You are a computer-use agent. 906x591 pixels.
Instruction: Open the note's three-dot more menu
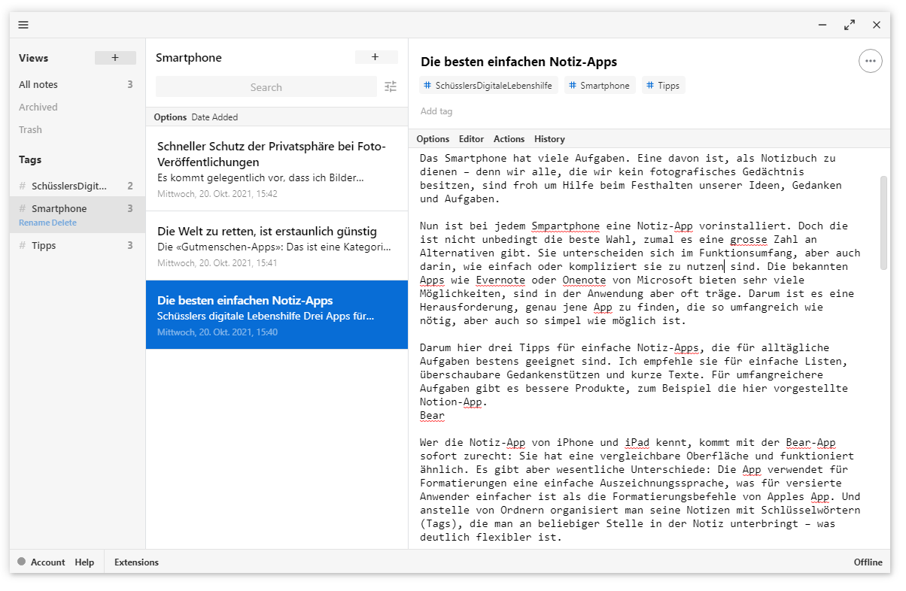pos(871,61)
